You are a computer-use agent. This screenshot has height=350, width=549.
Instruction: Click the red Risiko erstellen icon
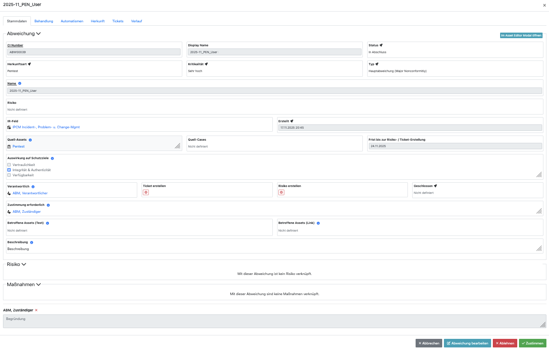pyautogui.click(x=281, y=193)
